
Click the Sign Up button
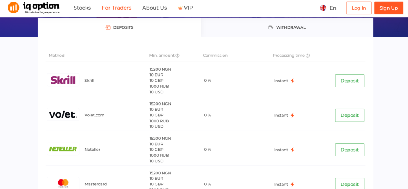[x=388, y=8]
